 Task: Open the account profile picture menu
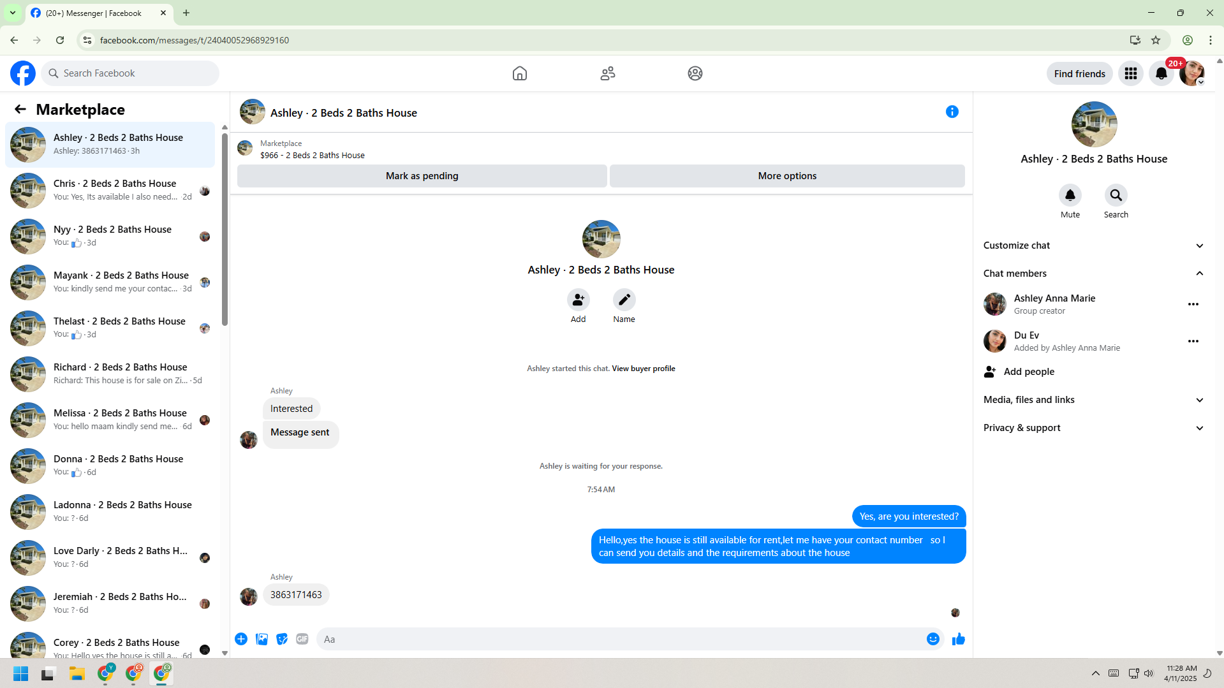pos(1192,73)
